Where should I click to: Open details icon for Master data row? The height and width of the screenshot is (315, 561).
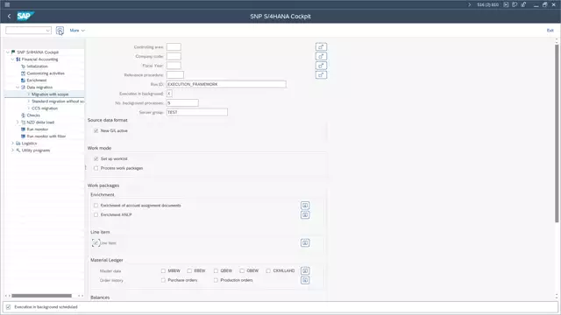pos(305,270)
